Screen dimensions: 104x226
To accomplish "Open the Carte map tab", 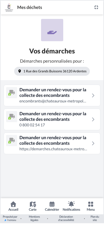I will pos(33,206).
